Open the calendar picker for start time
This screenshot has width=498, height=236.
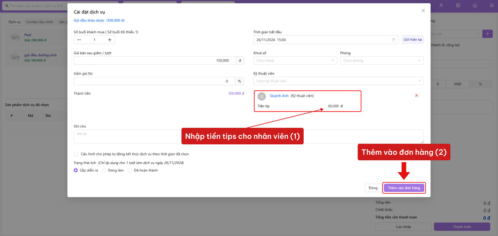(394, 40)
